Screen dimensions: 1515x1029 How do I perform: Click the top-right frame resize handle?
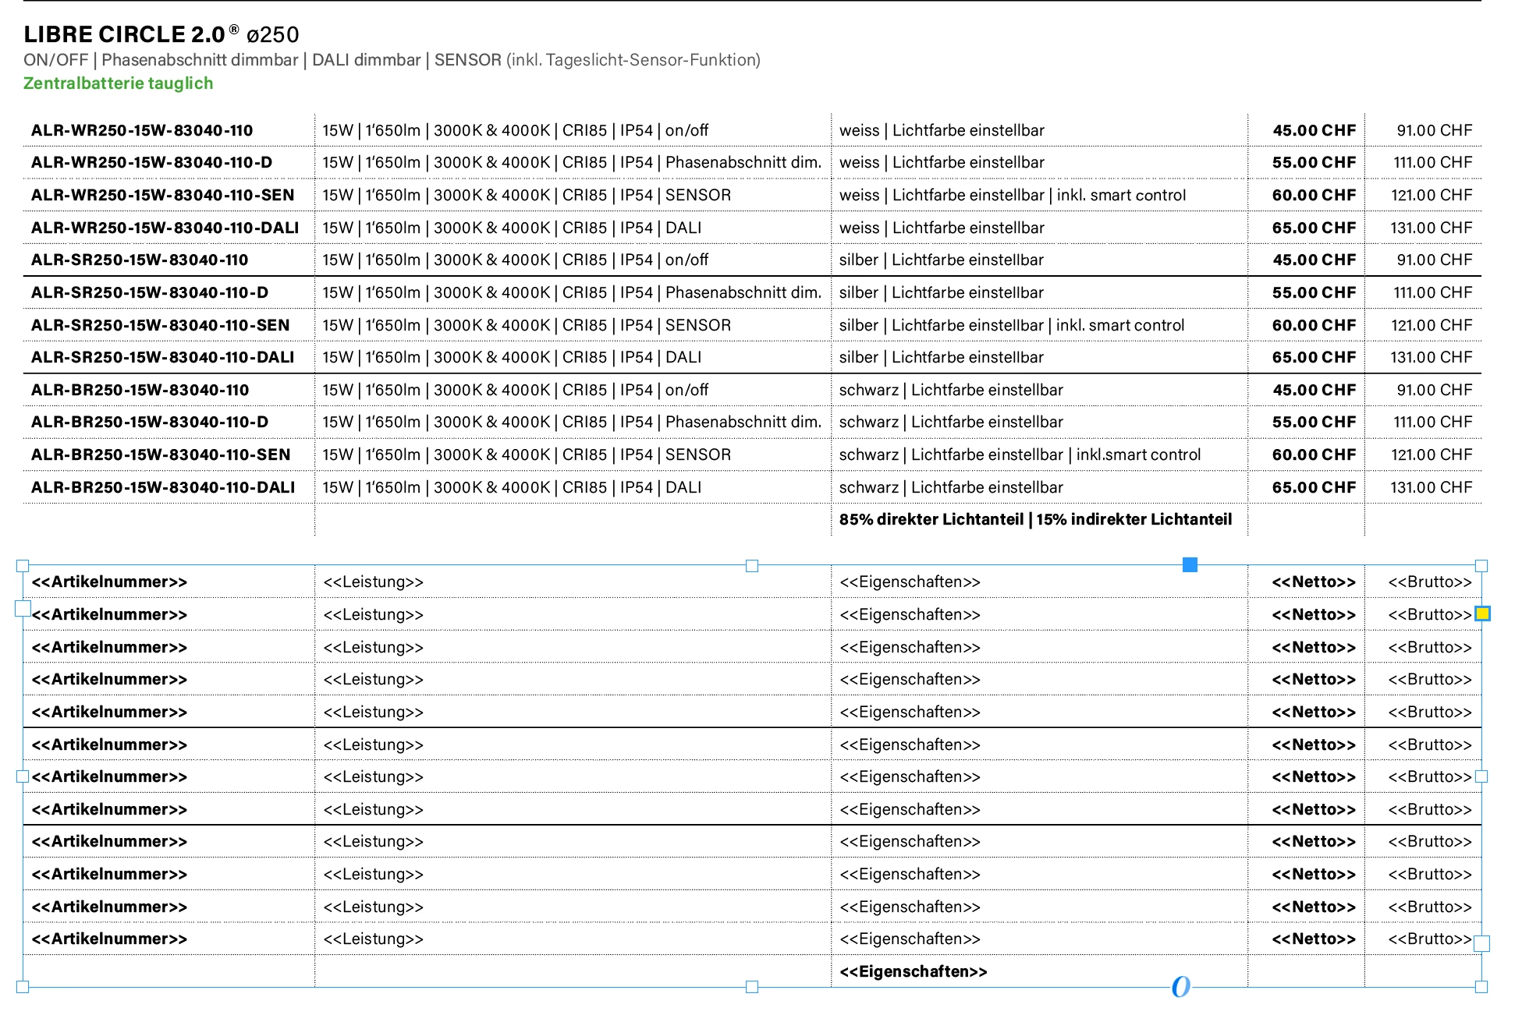point(1481,566)
